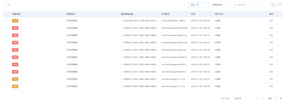
Task: Check the row for css001.css
Action: tap(6, 35)
